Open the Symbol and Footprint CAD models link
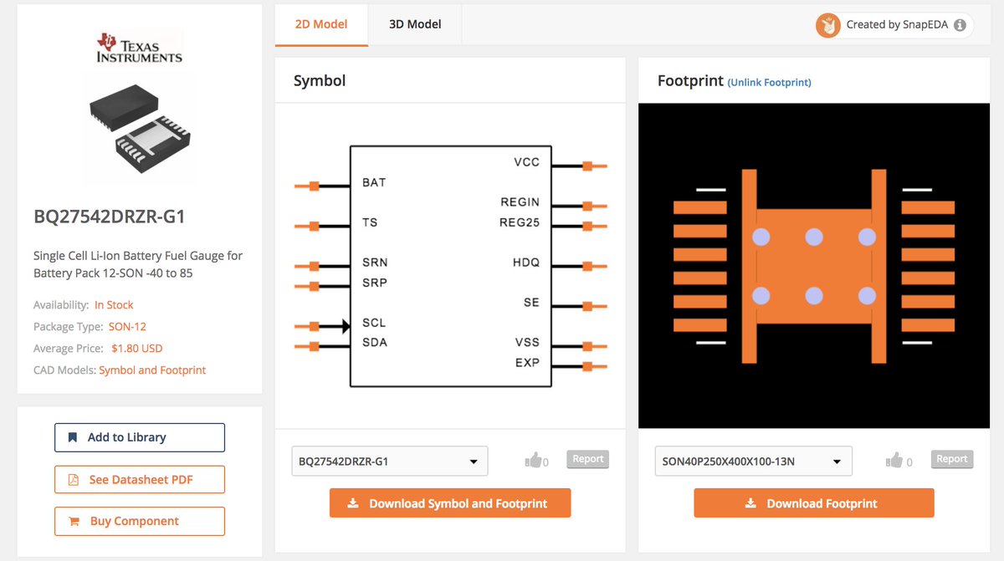Viewport: 1004px width, 561px height. pos(152,370)
